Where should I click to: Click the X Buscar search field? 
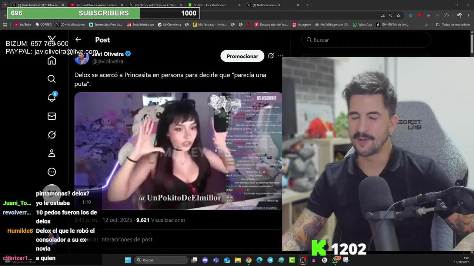[x=366, y=40]
